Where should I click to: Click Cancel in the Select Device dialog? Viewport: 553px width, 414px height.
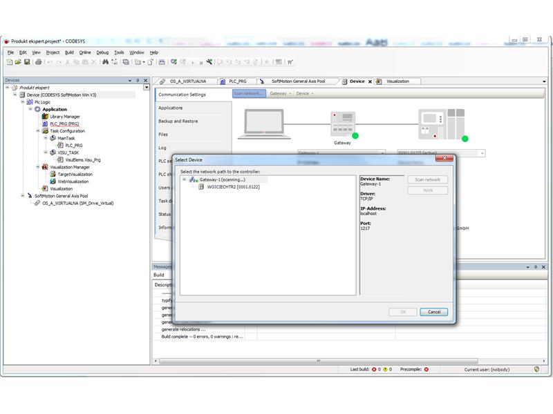point(434,312)
